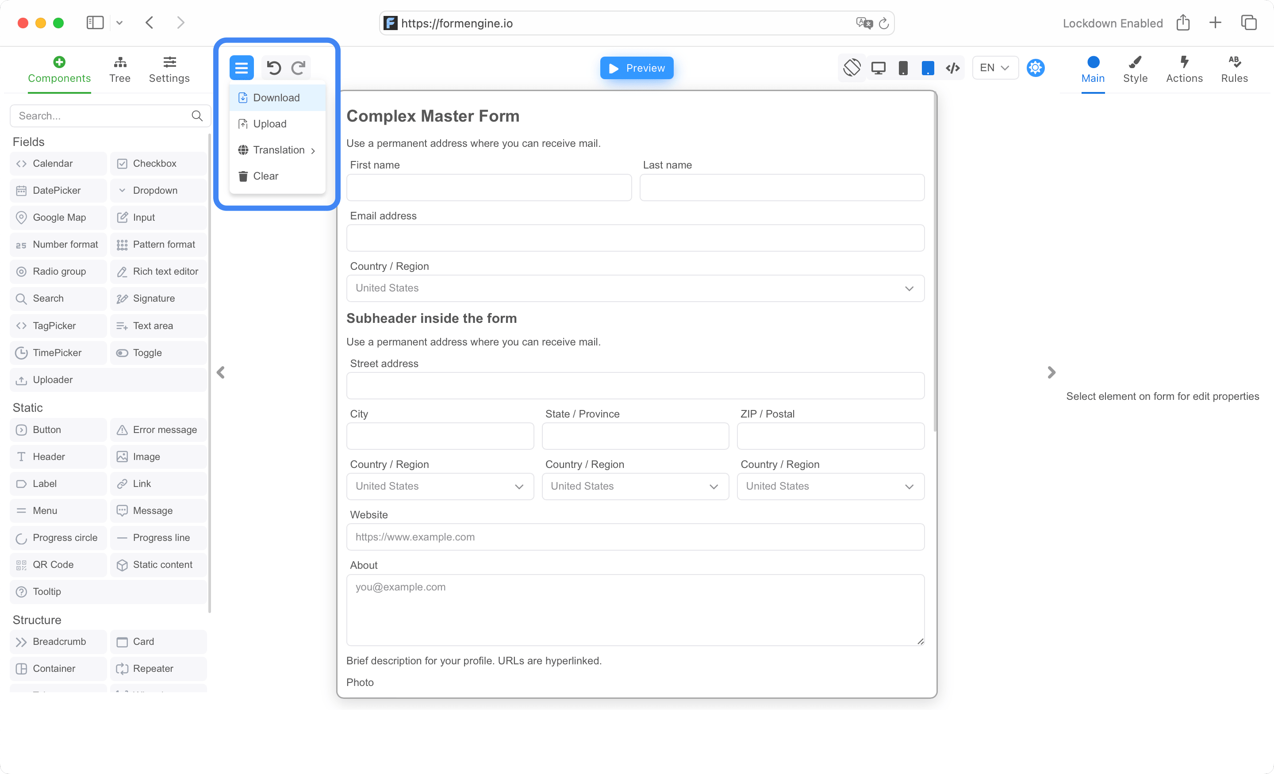The width and height of the screenshot is (1274, 774).
Task: Click the Email address input
Action: point(635,238)
